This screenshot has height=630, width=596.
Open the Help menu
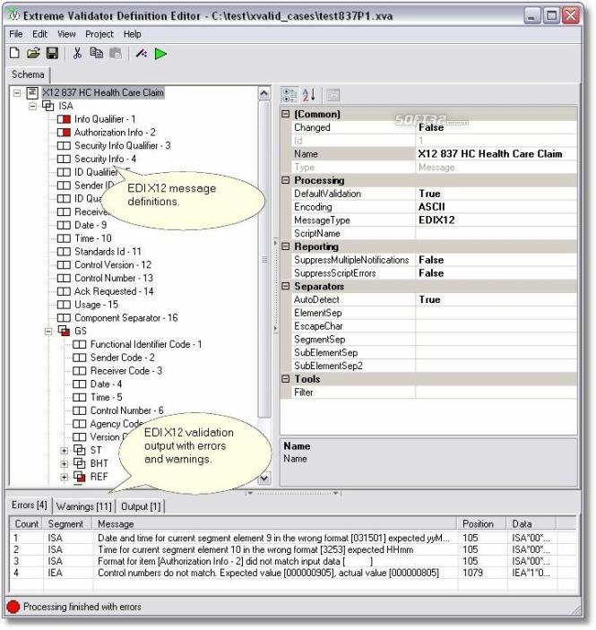133,34
